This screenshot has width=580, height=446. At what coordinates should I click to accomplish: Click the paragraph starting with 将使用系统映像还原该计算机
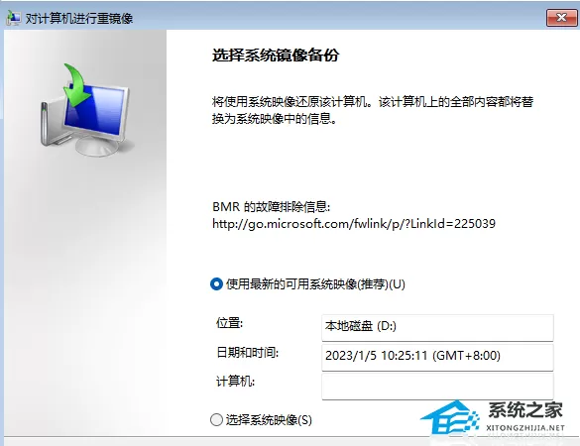pyautogui.click(x=373, y=110)
